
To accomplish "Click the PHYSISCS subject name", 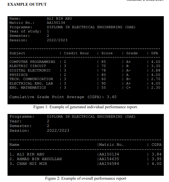I will point(18,75).
